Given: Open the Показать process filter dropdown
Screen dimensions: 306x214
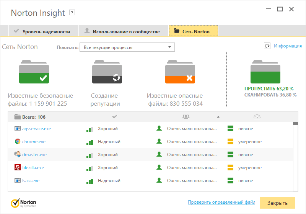Looking at the screenshot, I should click(127, 47).
